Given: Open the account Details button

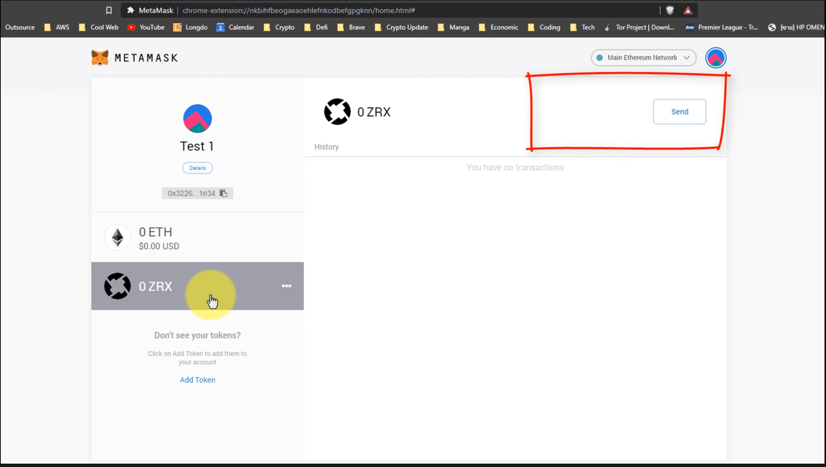Looking at the screenshot, I should (x=197, y=168).
